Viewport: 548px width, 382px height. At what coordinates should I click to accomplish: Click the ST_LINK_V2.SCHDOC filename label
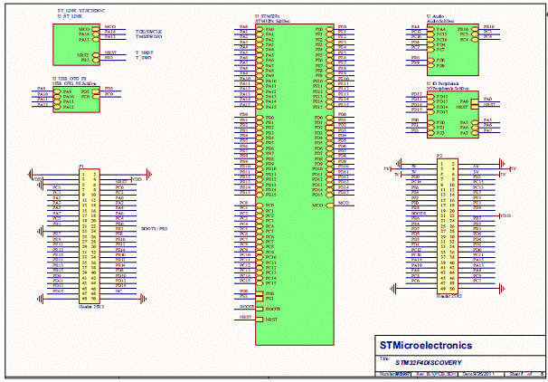pos(81,11)
